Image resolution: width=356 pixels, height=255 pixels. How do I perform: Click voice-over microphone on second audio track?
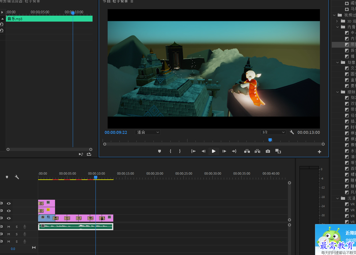click(x=25, y=234)
